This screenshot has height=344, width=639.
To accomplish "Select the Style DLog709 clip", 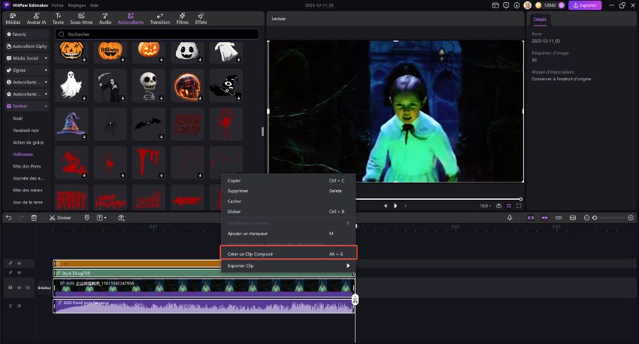I will click(204, 273).
